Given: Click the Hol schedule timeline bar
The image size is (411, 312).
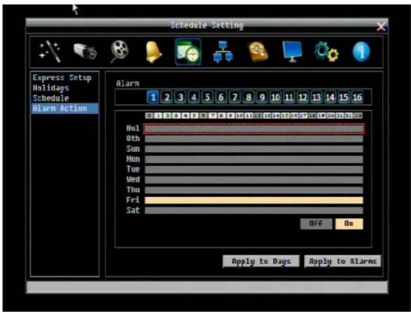Looking at the screenshot, I should pos(254,129).
